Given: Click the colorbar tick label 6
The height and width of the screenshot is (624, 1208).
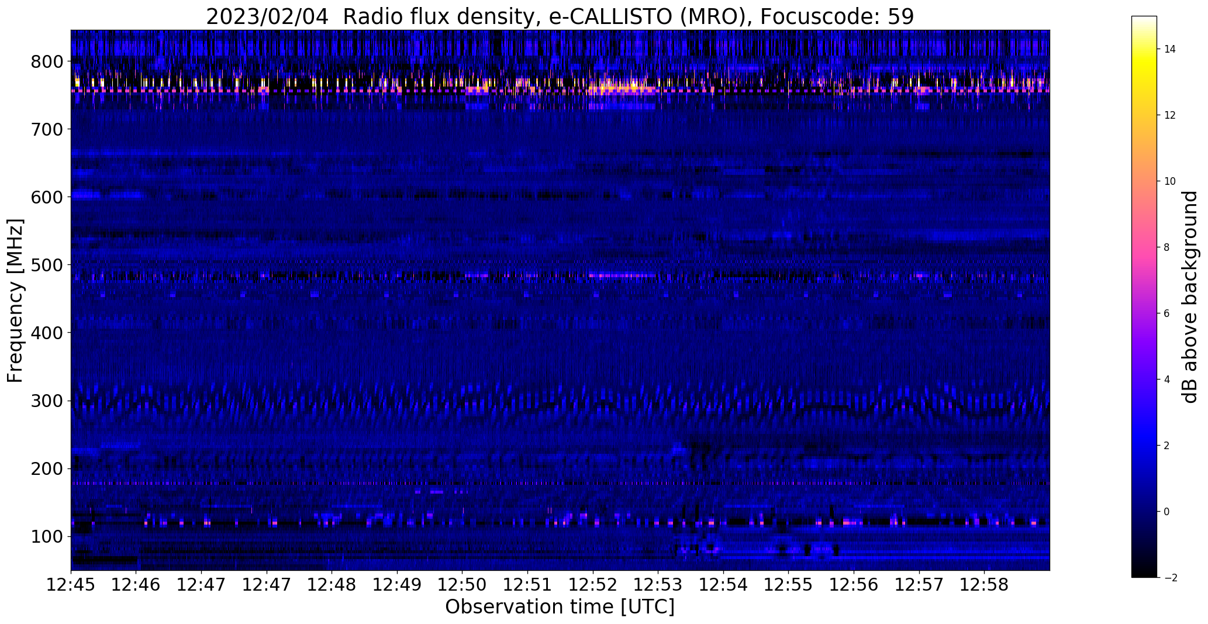Looking at the screenshot, I should click(x=1167, y=313).
